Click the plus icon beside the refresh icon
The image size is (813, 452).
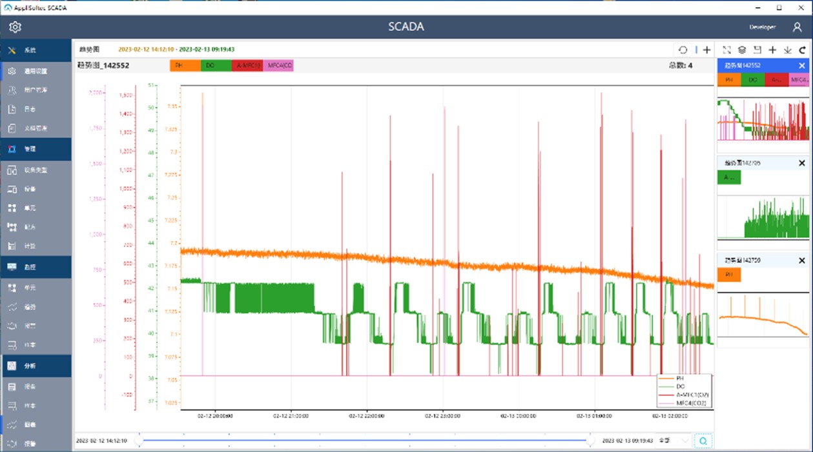click(x=707, y=50)
